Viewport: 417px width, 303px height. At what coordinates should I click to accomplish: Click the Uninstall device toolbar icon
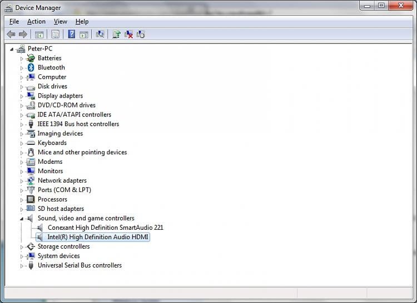[129, 34]
